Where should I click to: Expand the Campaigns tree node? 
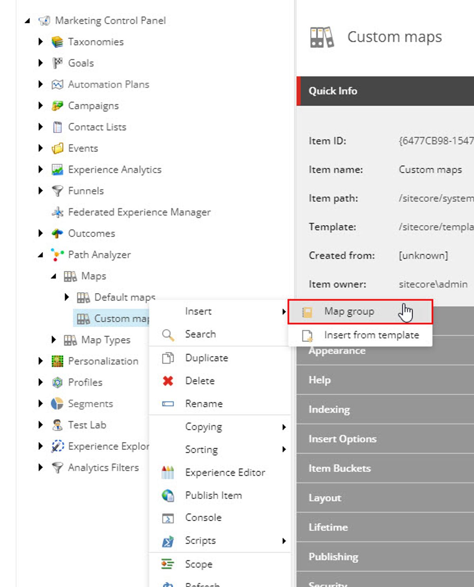point(40,105)
